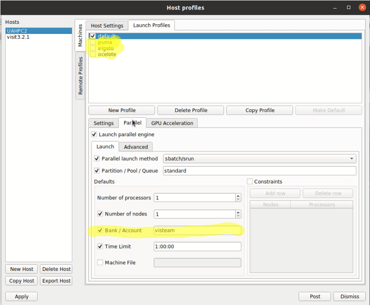This screenshot has height=305, width=370.
Task: Toggle Launch parallel engine checkbox
Action: pos(94,135)
